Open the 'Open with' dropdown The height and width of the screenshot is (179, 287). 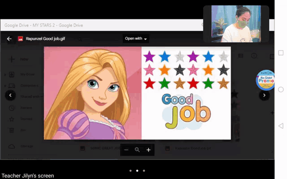(x=136, y=38)
